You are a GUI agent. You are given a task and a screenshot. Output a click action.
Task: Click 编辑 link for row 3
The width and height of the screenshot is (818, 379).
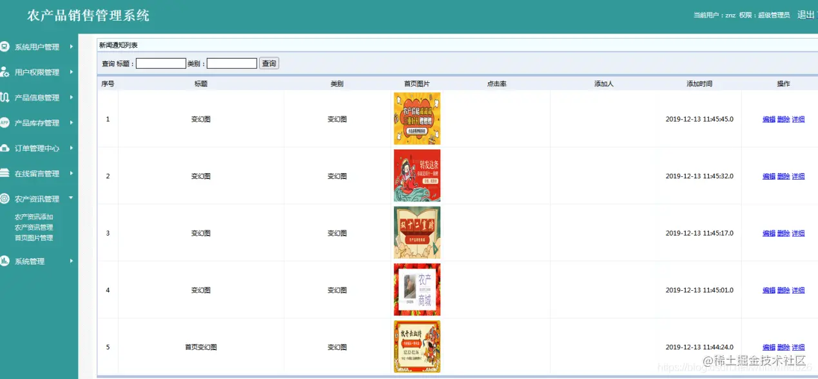(x=769, y=233)
